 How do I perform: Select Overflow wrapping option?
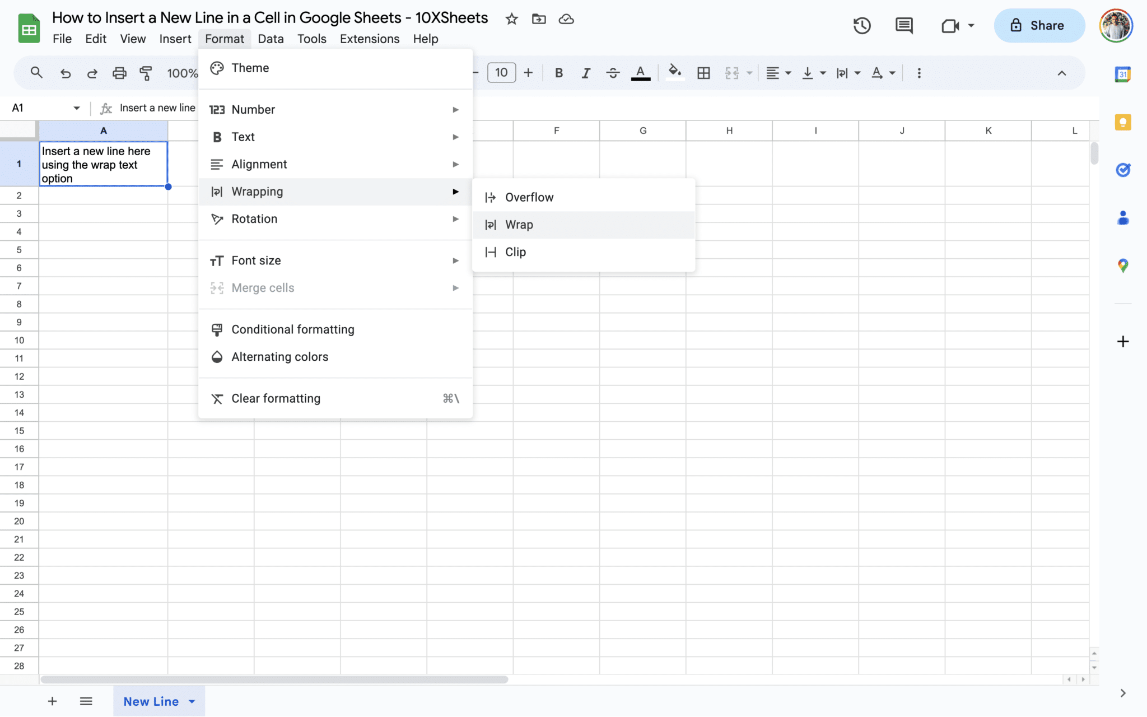(584, 197)
